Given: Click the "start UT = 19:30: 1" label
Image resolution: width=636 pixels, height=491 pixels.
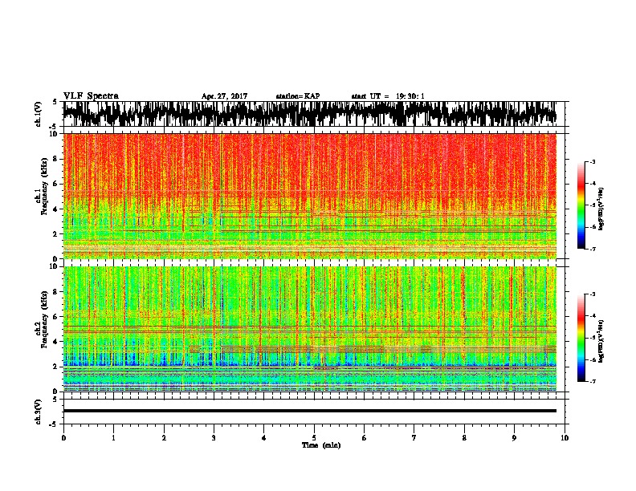Looking at the screenshot, I should (388, 96).
